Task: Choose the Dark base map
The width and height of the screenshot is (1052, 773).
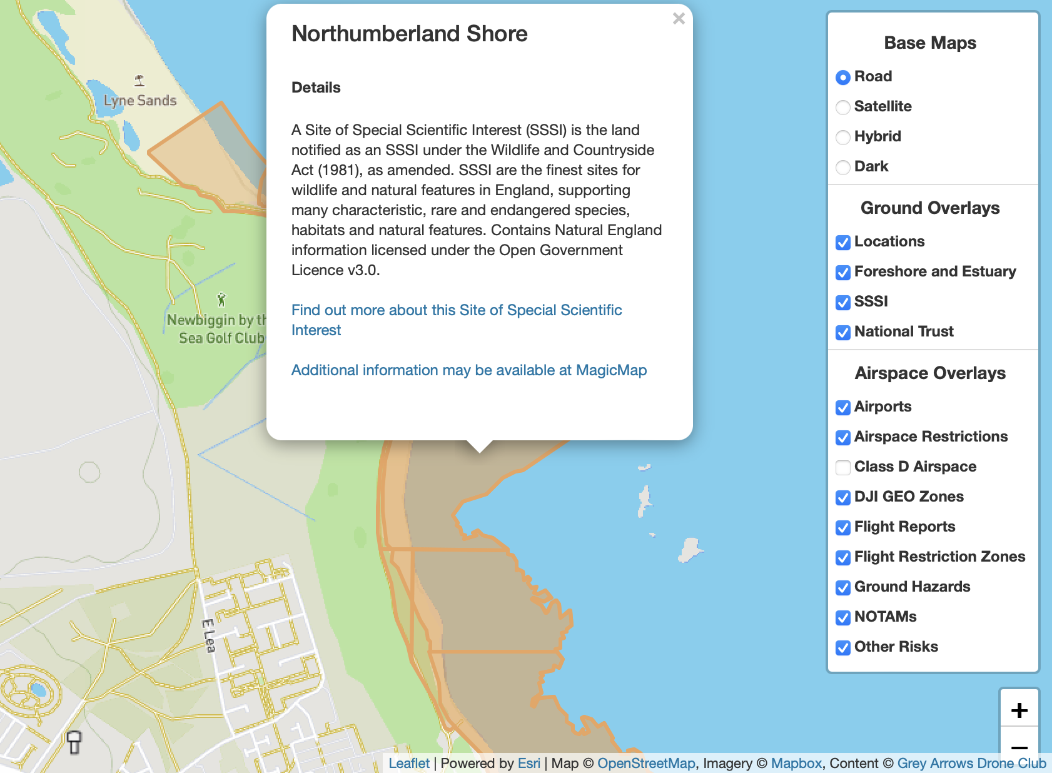Action: click(x=843, y=167)
